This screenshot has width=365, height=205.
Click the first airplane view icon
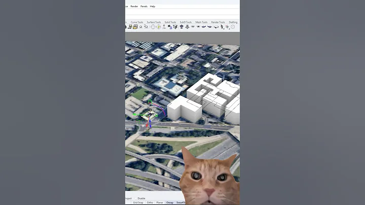point(181,27)
